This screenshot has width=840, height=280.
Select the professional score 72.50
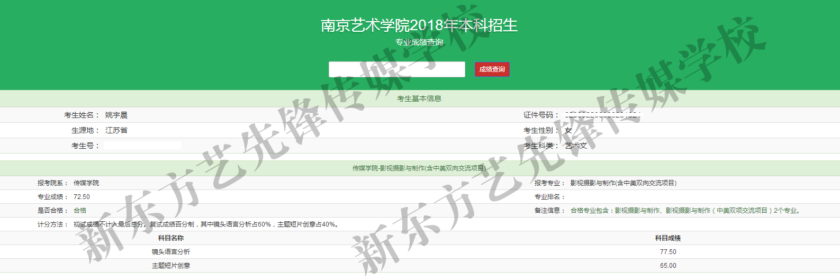(x=82, y=197)
